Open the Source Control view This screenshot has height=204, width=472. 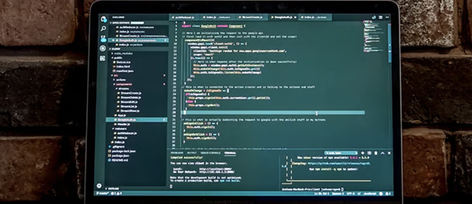[x=103, y=38]
